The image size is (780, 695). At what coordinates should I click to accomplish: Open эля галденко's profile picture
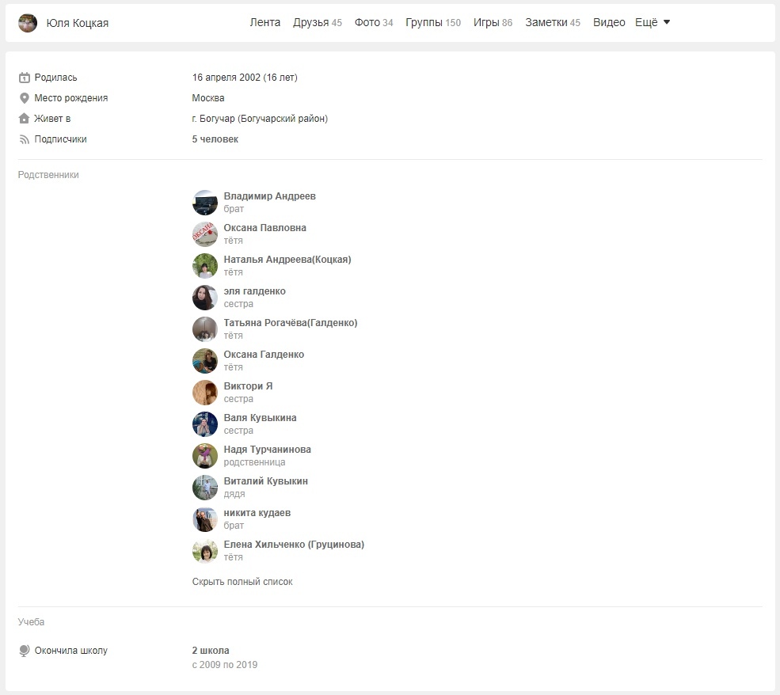click(x=205, y=298)
